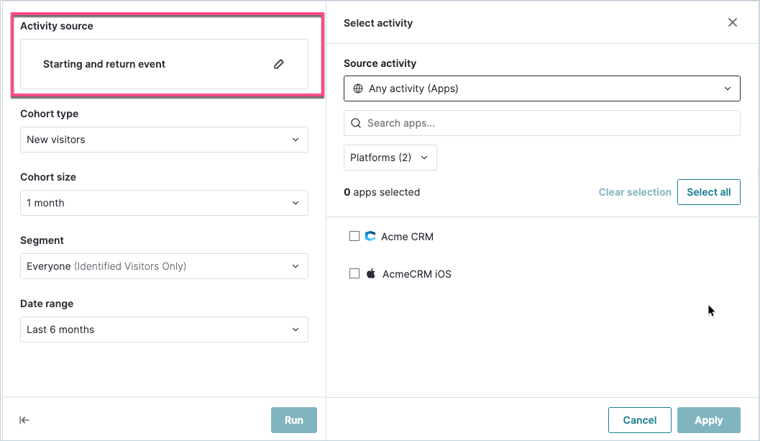Collapse the side panel with arrow icon

(x=24, y=420)
